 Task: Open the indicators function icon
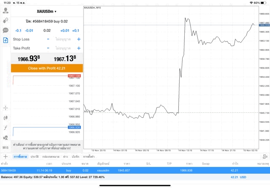[5, 127]
